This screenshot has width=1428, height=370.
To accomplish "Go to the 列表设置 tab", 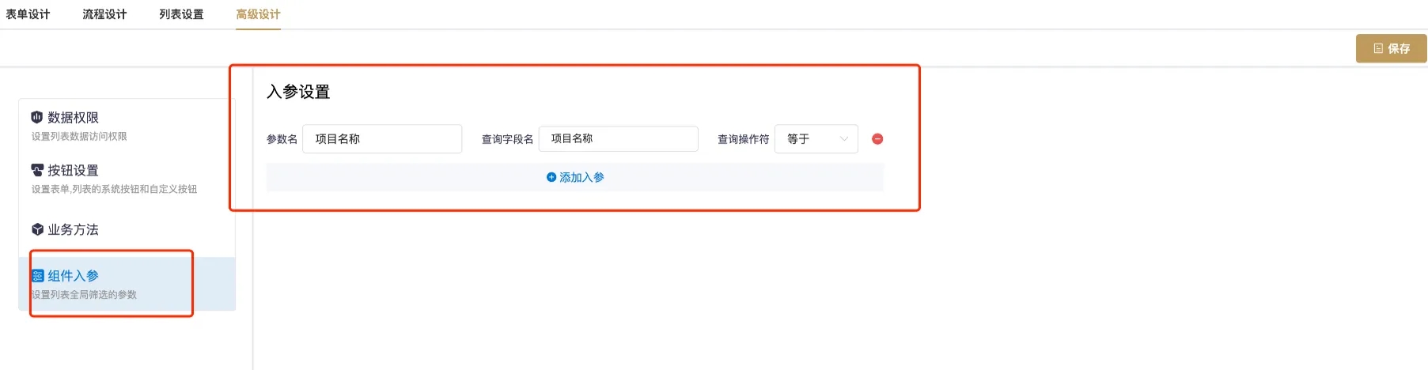I will pos(181,14).
